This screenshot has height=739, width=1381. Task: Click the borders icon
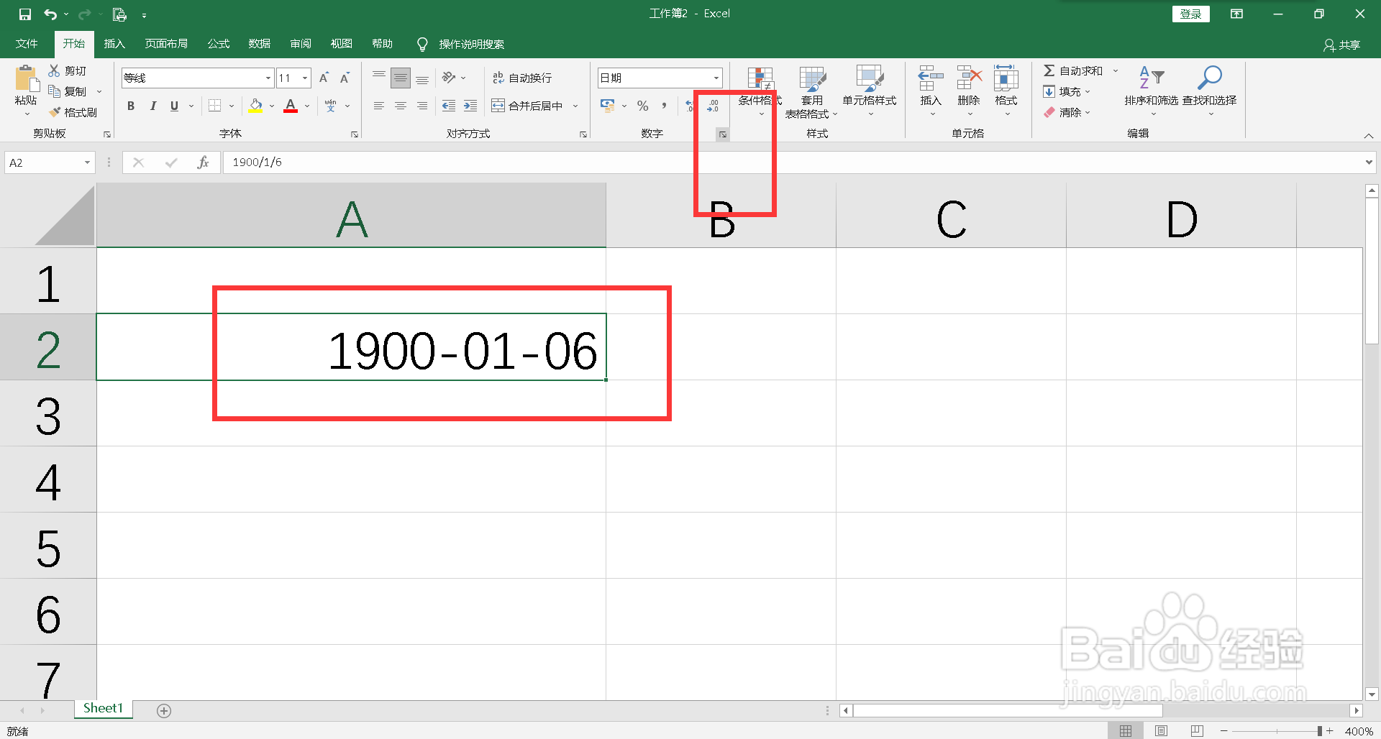[x=214, y=106]
